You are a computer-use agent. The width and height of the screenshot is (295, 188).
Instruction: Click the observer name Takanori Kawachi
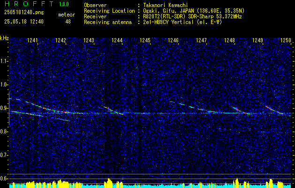166,5
